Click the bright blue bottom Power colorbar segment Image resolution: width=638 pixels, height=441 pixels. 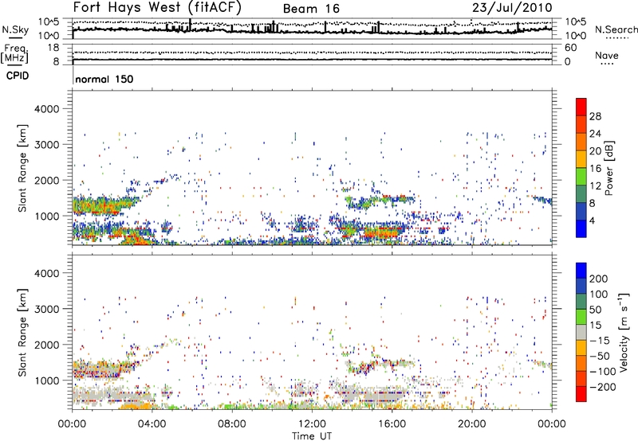tap(581, 228)
